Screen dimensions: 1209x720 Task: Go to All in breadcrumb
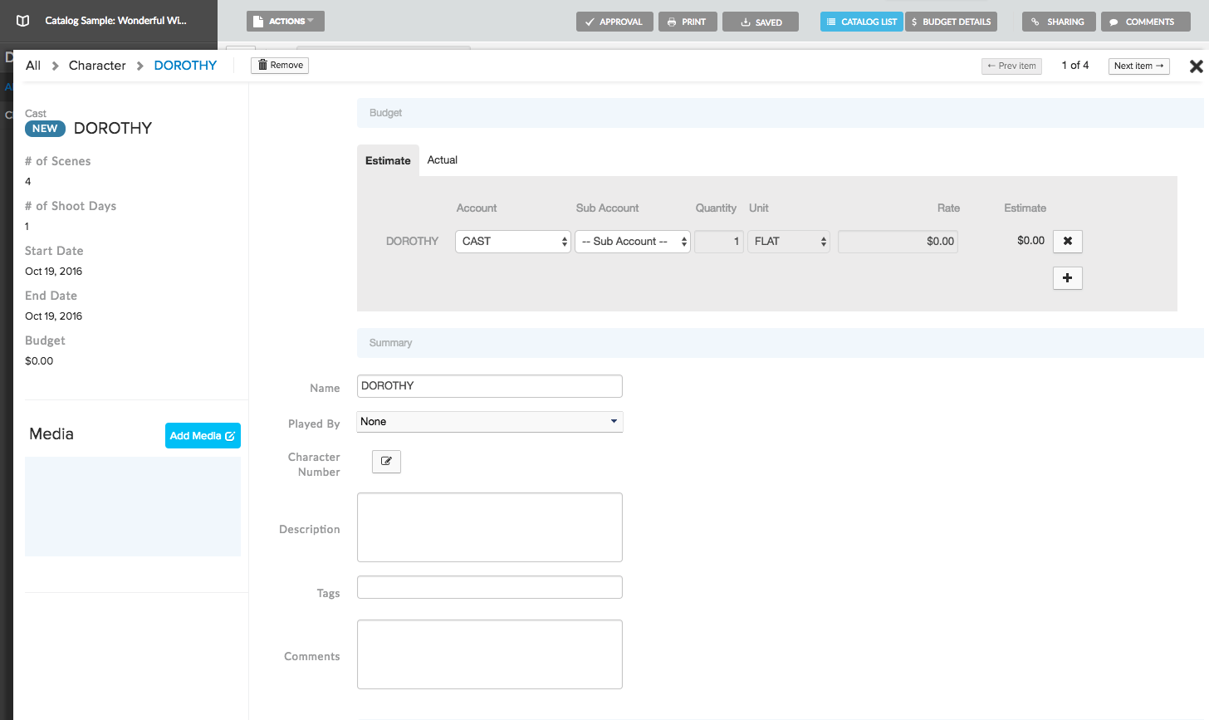pyautogui.click(x=33, y=66)
